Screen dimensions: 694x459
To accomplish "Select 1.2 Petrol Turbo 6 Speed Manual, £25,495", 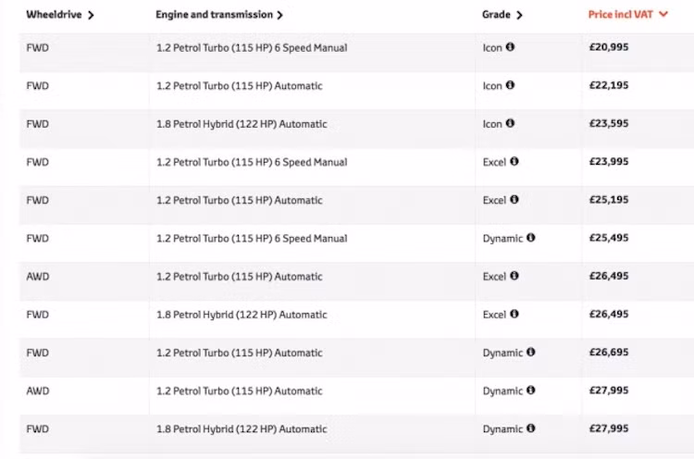I will (252, 239).
